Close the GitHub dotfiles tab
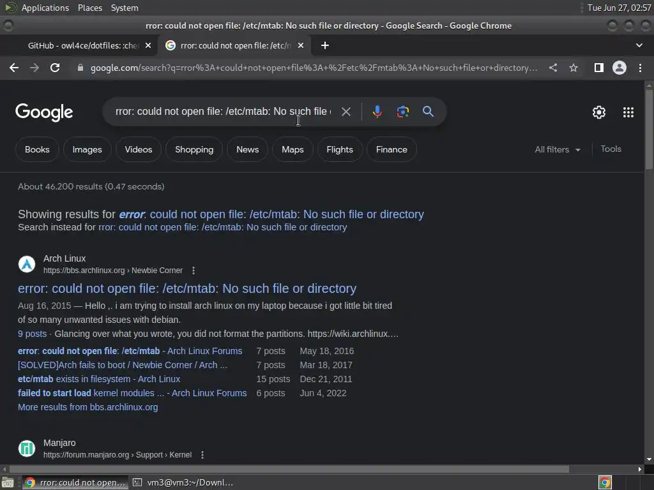This screenshot has height=490, width=654. pos(148,45)
